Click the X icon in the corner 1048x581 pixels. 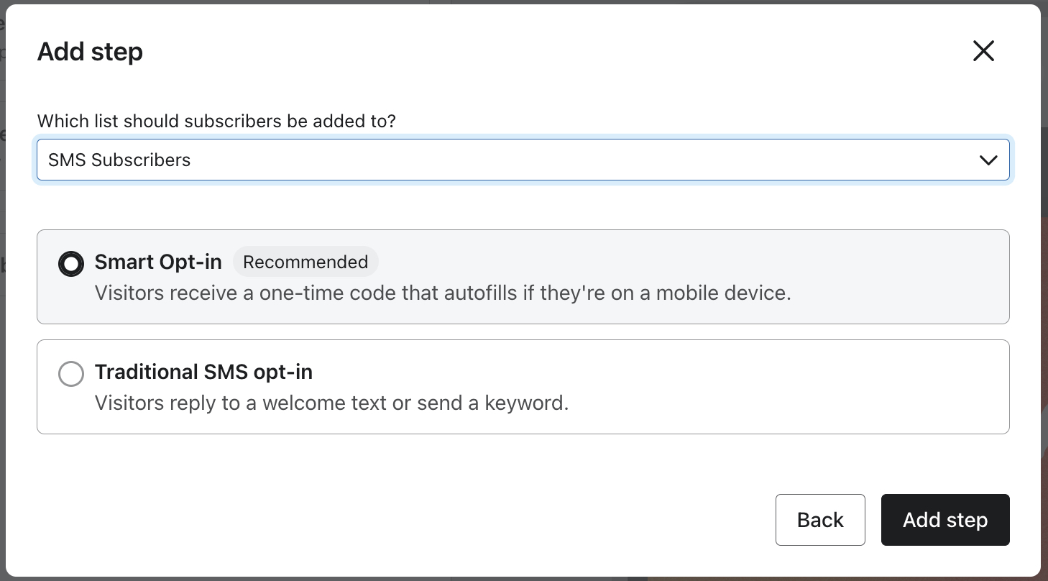983,51
